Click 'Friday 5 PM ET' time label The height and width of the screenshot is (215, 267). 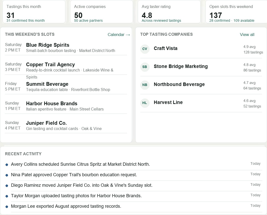tap(13, 86)
